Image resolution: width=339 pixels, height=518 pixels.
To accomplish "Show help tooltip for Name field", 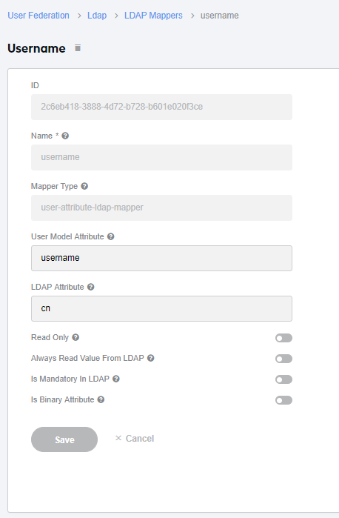I will [x=65, y=136].
